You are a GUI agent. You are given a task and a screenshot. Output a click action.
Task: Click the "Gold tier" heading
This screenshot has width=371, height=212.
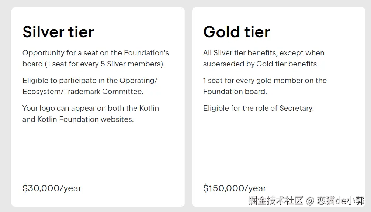[236, 32]
